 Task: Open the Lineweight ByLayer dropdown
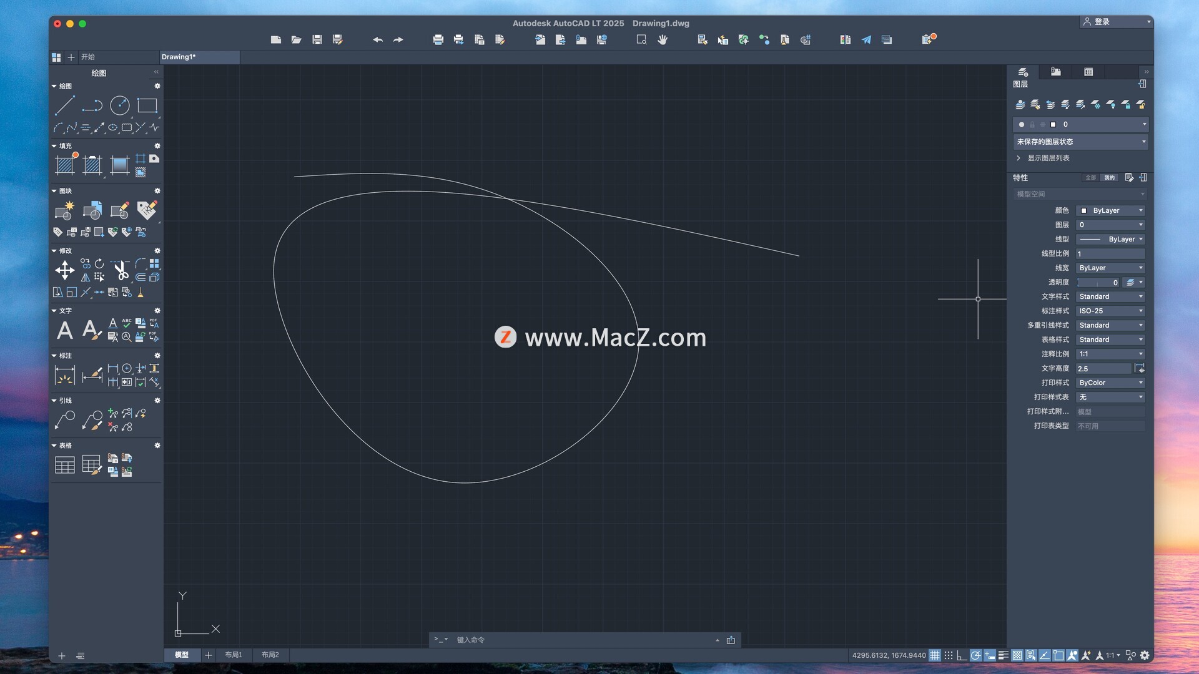(x=1110, y=268)
